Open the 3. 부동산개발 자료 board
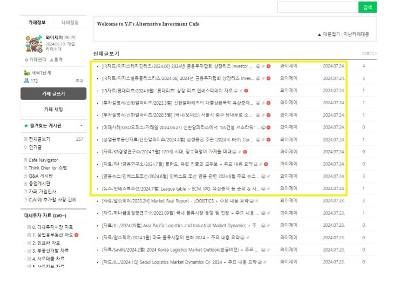The width and height of the screenshot is (401, 284). 50,251
